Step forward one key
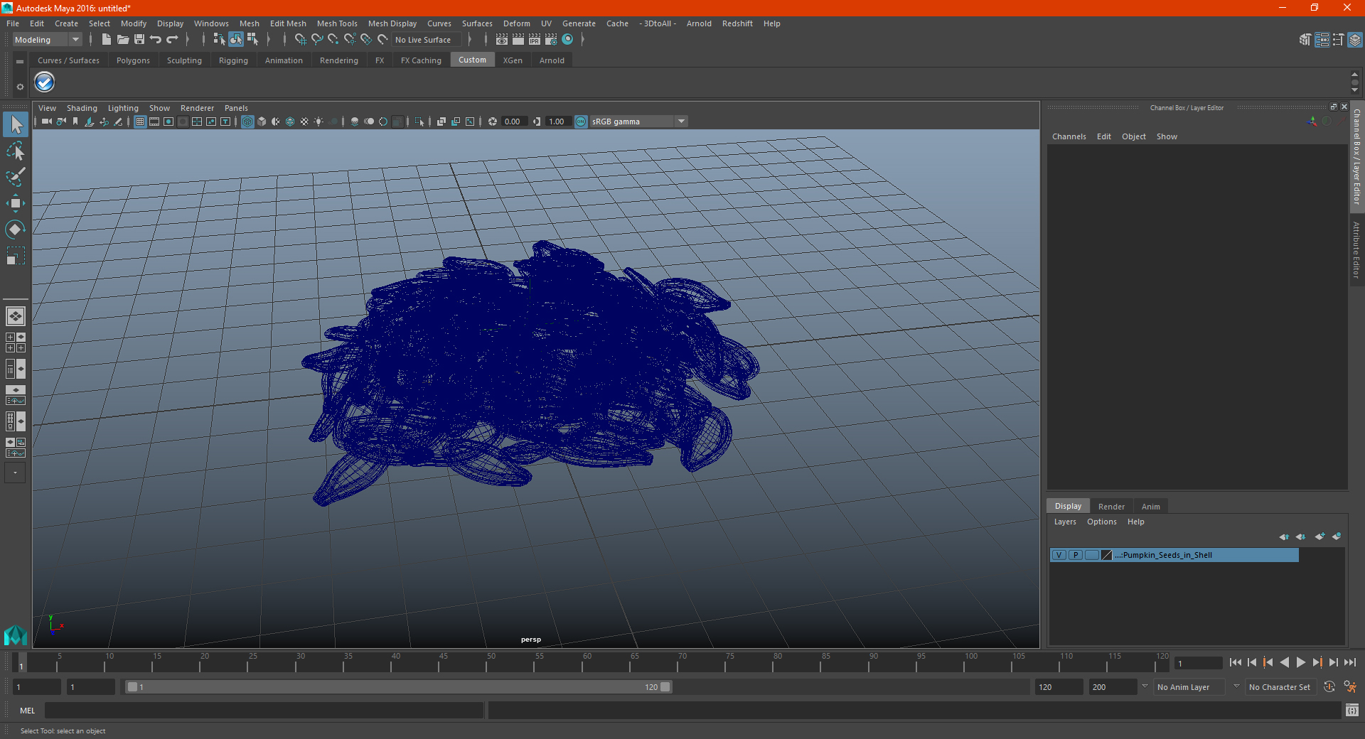1365x739 pixels. 1317,662
